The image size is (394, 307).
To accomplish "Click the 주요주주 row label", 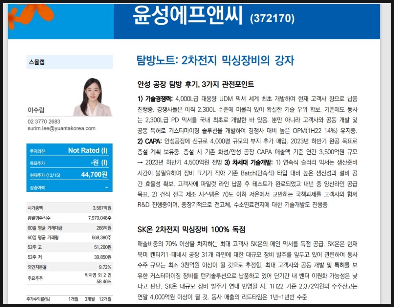I will click(x=35, y=278).
